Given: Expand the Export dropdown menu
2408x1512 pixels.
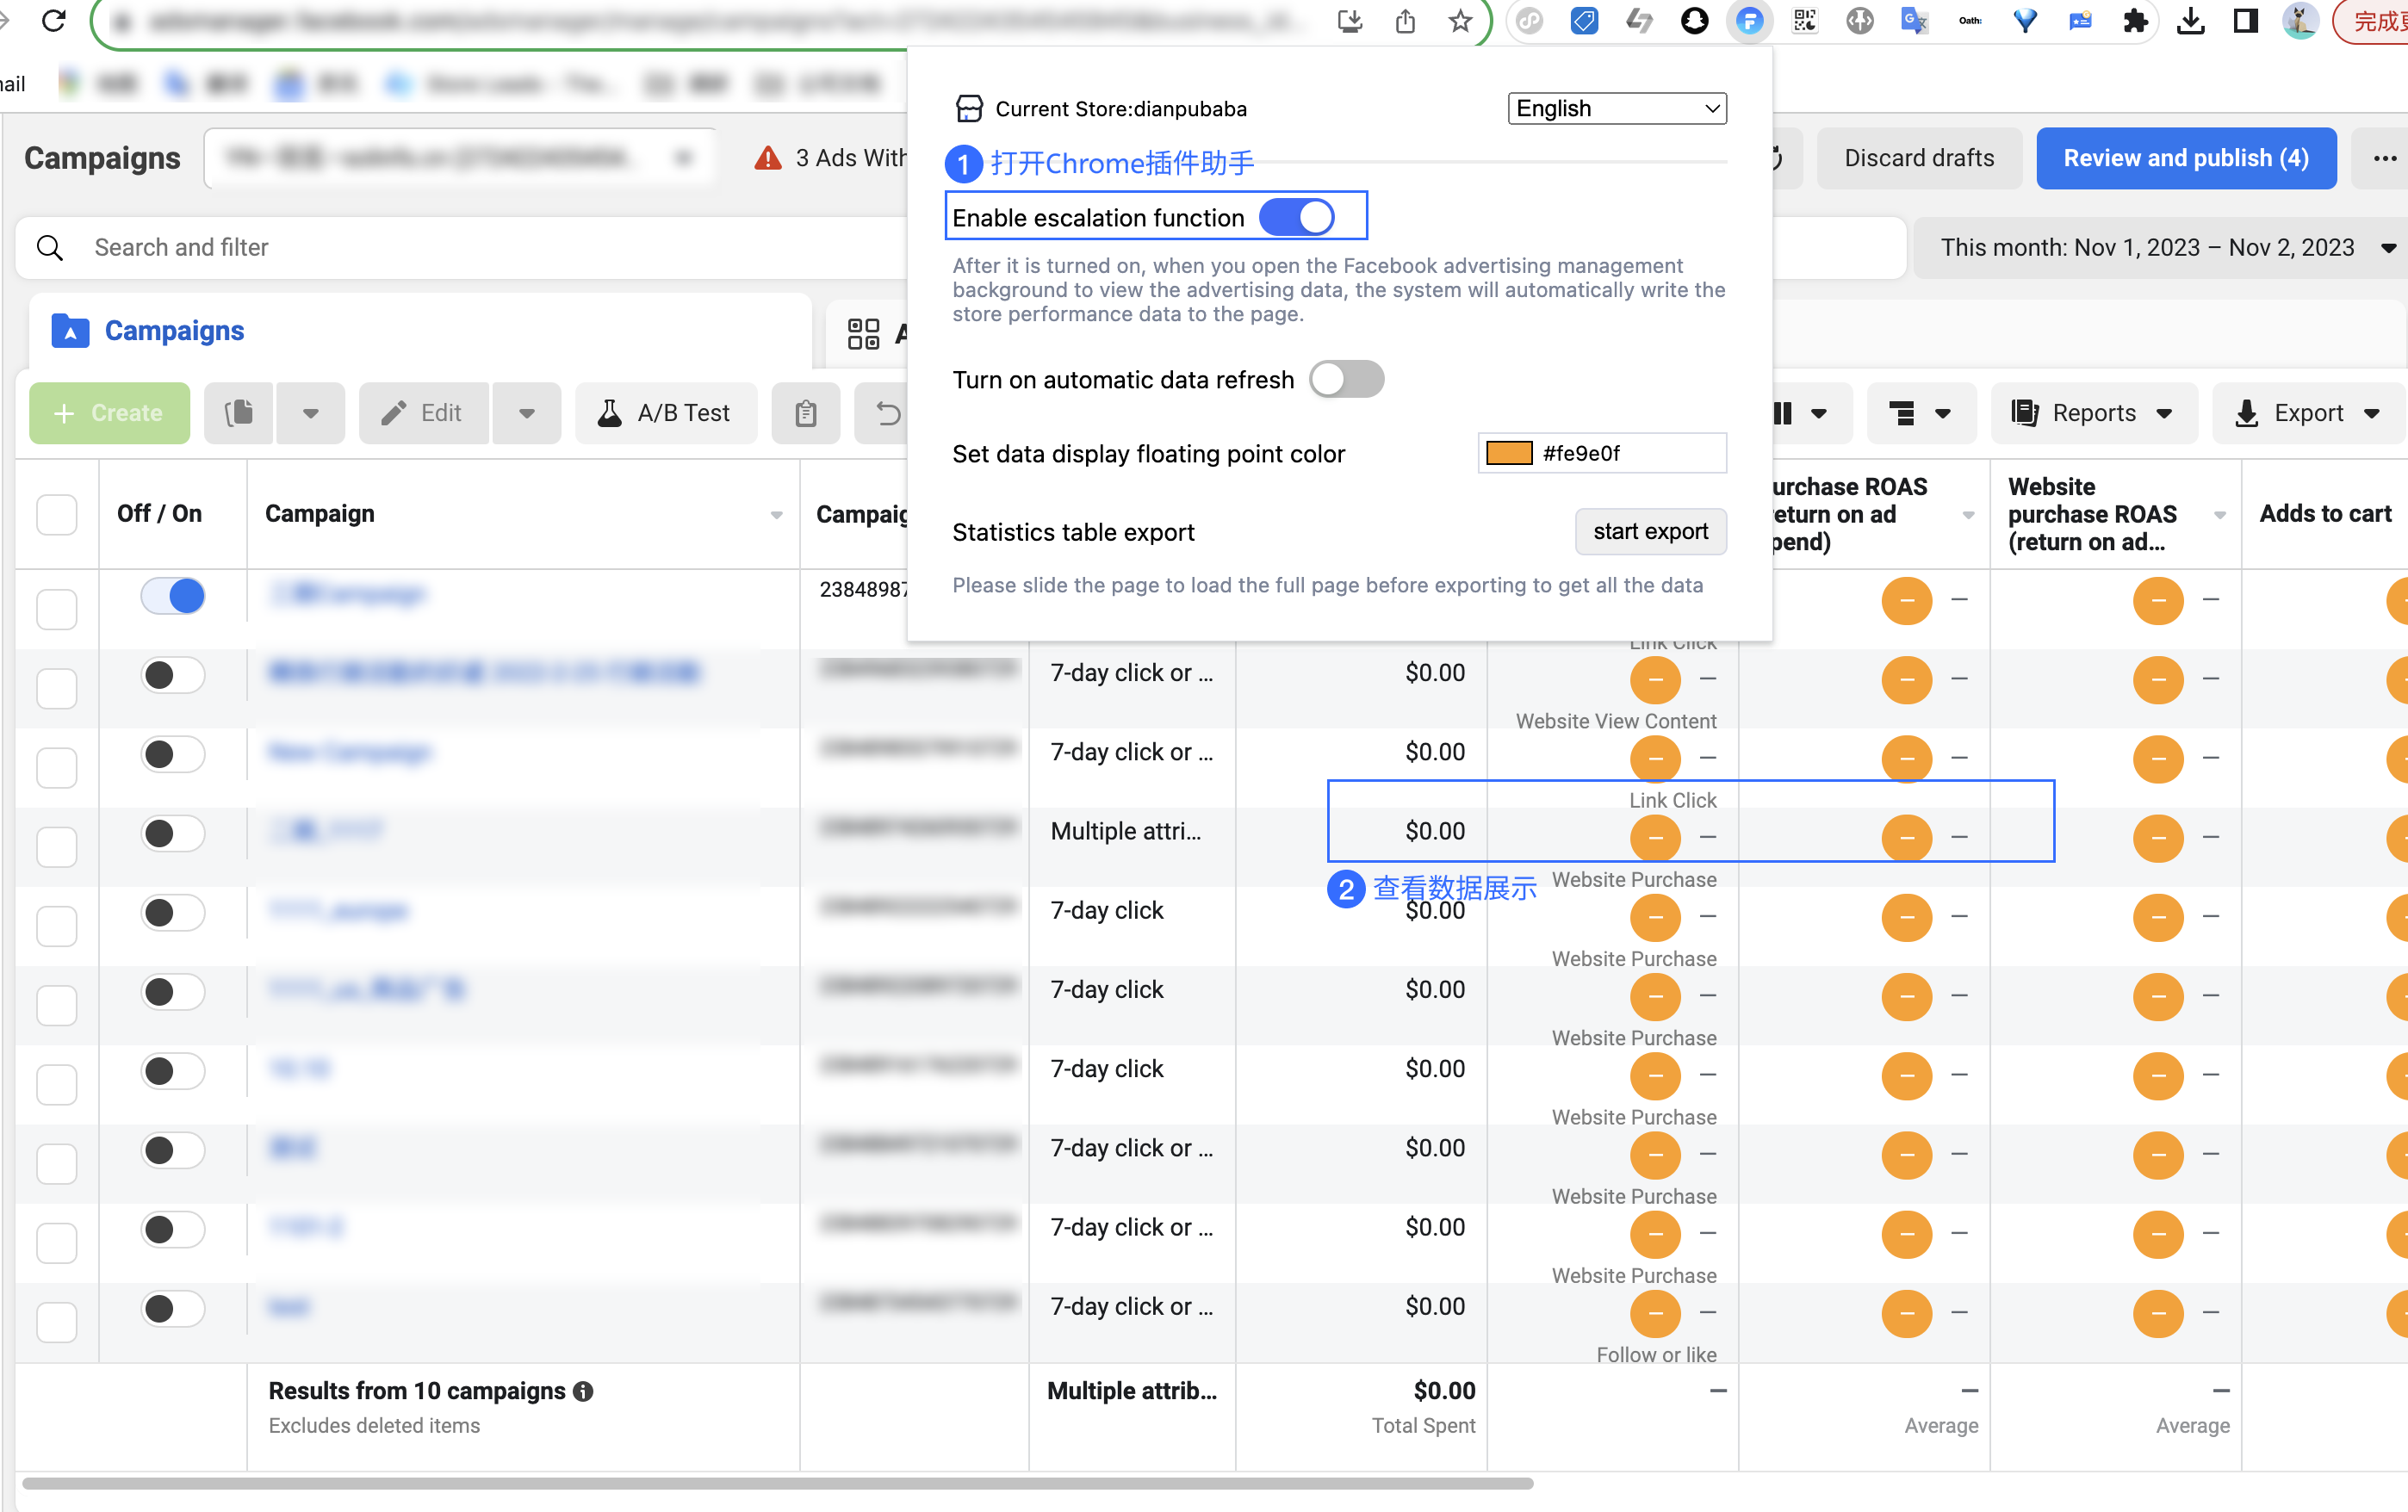Looking at the screenshot, I should [x=2308, y=413].
